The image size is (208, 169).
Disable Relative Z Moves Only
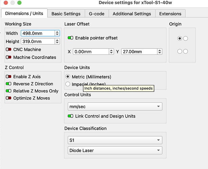[8, 91]
